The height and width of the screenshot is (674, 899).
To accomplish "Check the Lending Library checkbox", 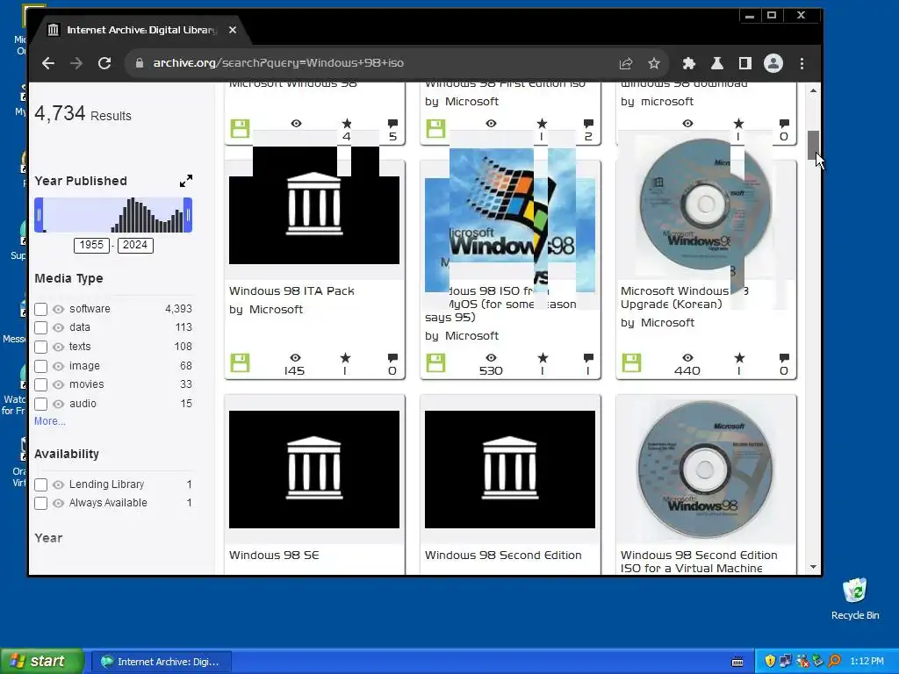I will coord(40,484).
